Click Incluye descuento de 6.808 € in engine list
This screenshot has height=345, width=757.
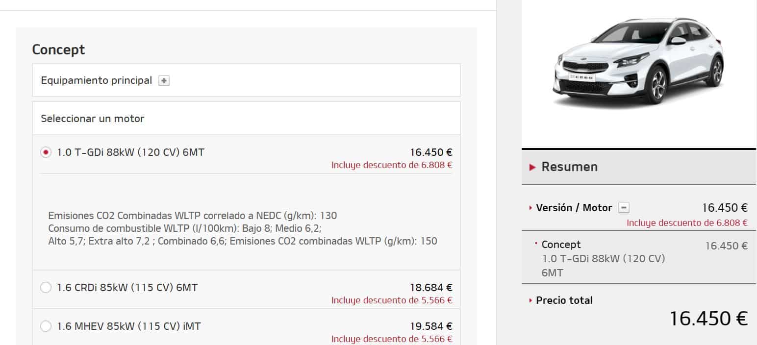point(392,165)
